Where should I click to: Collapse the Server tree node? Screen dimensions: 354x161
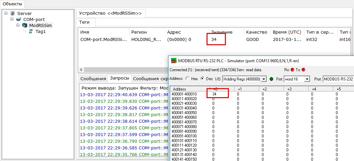click(x=6, y=13)
